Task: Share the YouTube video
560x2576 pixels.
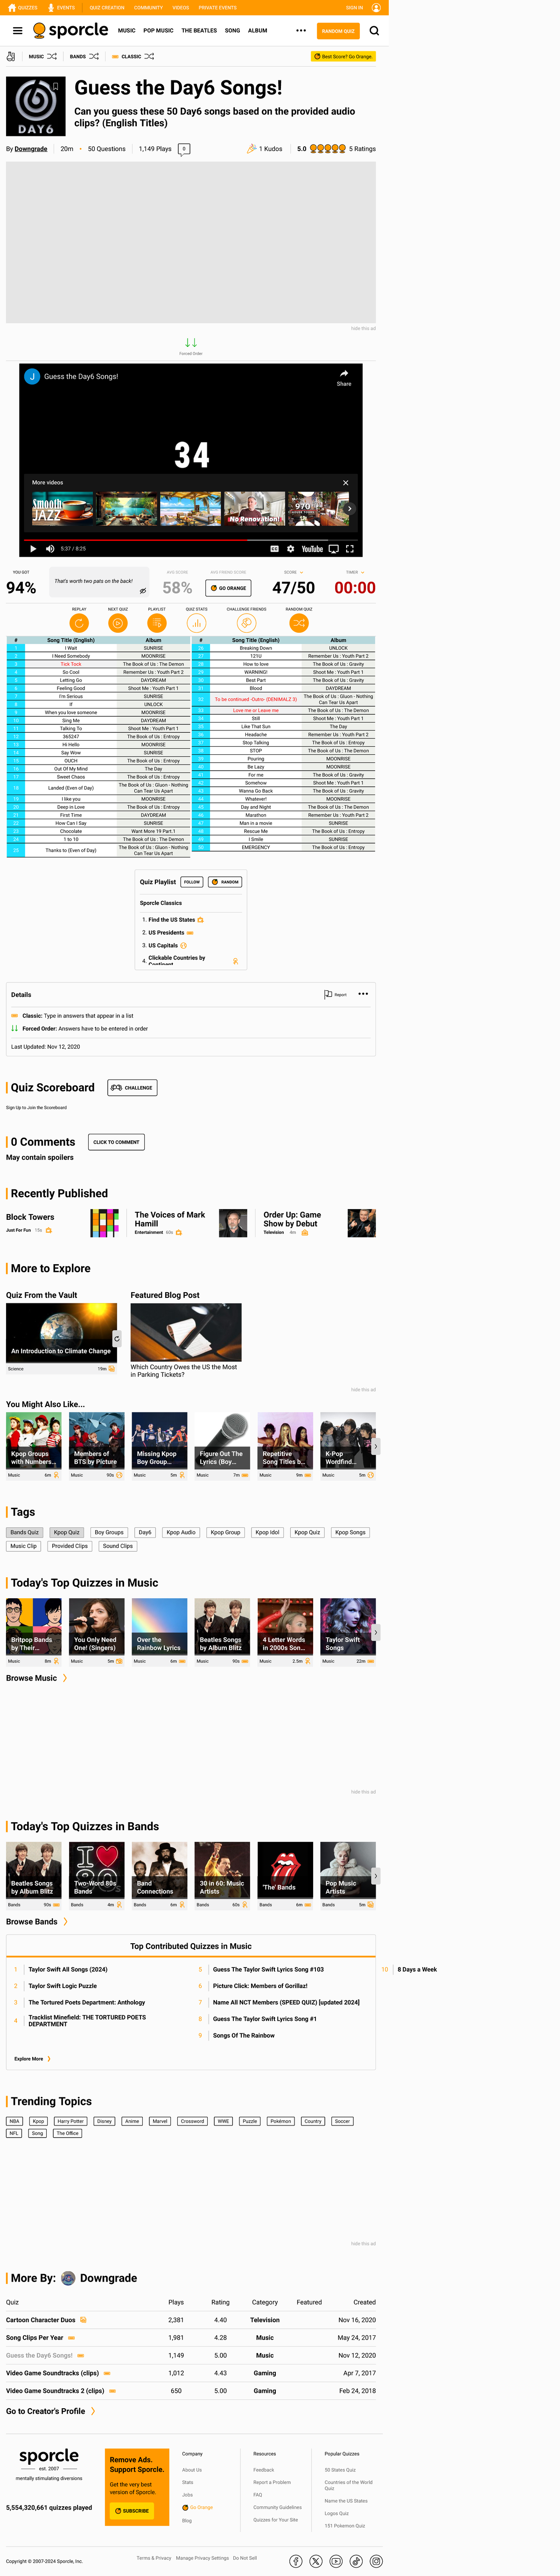Action: coord(343,377)
